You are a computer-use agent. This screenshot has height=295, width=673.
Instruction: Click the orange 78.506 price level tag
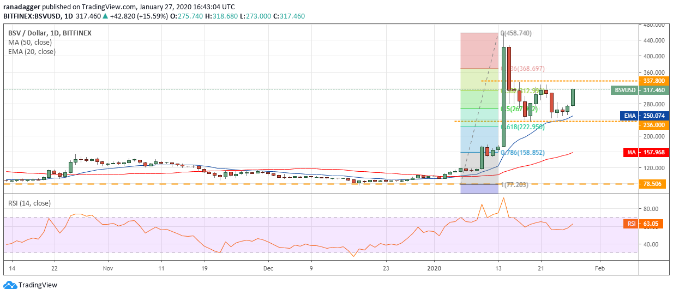(x=652, y=184)
